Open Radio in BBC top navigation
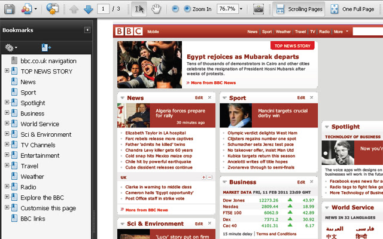This screenshot has height=239, width=383. tap(324, 32)
